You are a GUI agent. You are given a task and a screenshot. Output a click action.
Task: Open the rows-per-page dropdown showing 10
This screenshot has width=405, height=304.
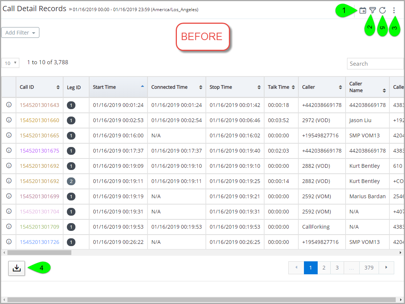[10, 62]
